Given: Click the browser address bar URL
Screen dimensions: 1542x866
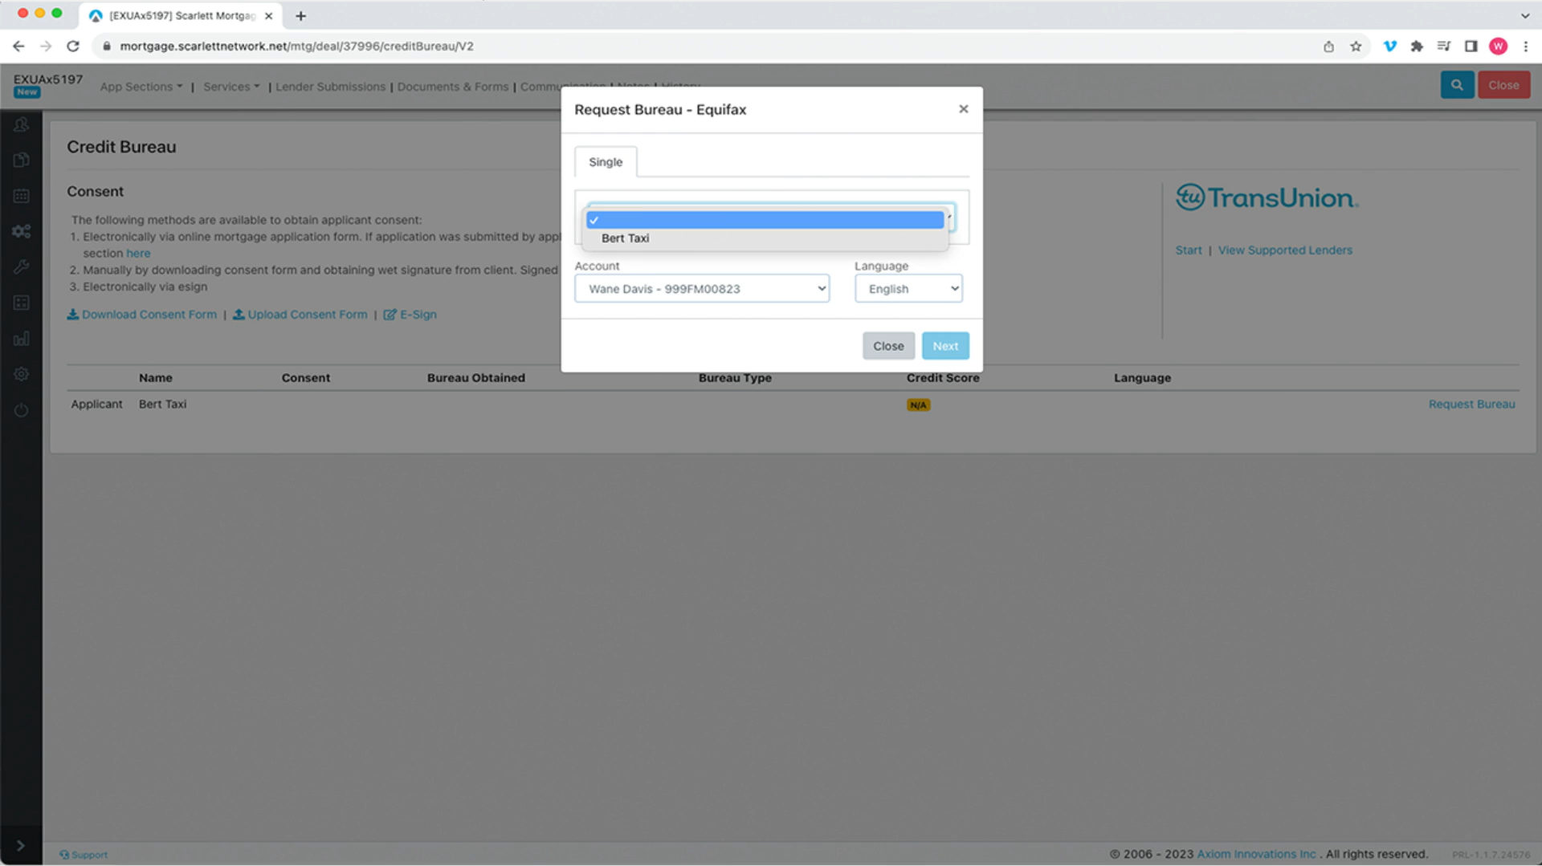Looking at the screenshot, I should [x=296, y=47].
